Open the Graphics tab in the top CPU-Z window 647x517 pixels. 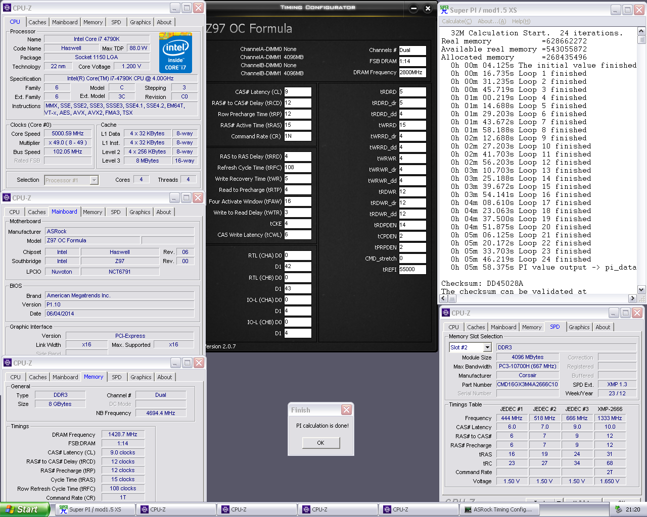coord(141,22)
